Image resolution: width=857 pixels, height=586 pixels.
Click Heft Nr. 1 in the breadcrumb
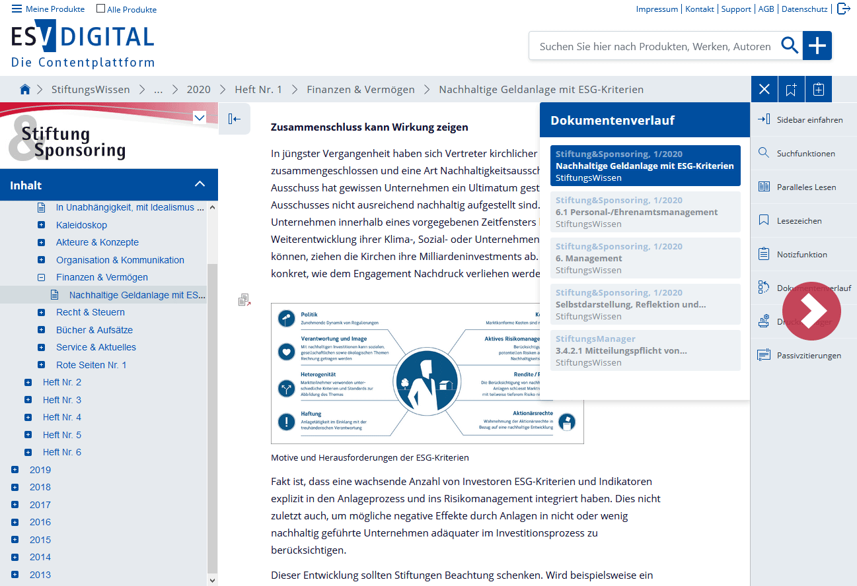pyautogui.click(x=258, y=89)
